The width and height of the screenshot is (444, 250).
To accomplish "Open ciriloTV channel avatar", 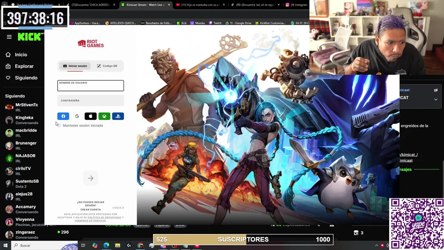I will (x=9, y=171).
